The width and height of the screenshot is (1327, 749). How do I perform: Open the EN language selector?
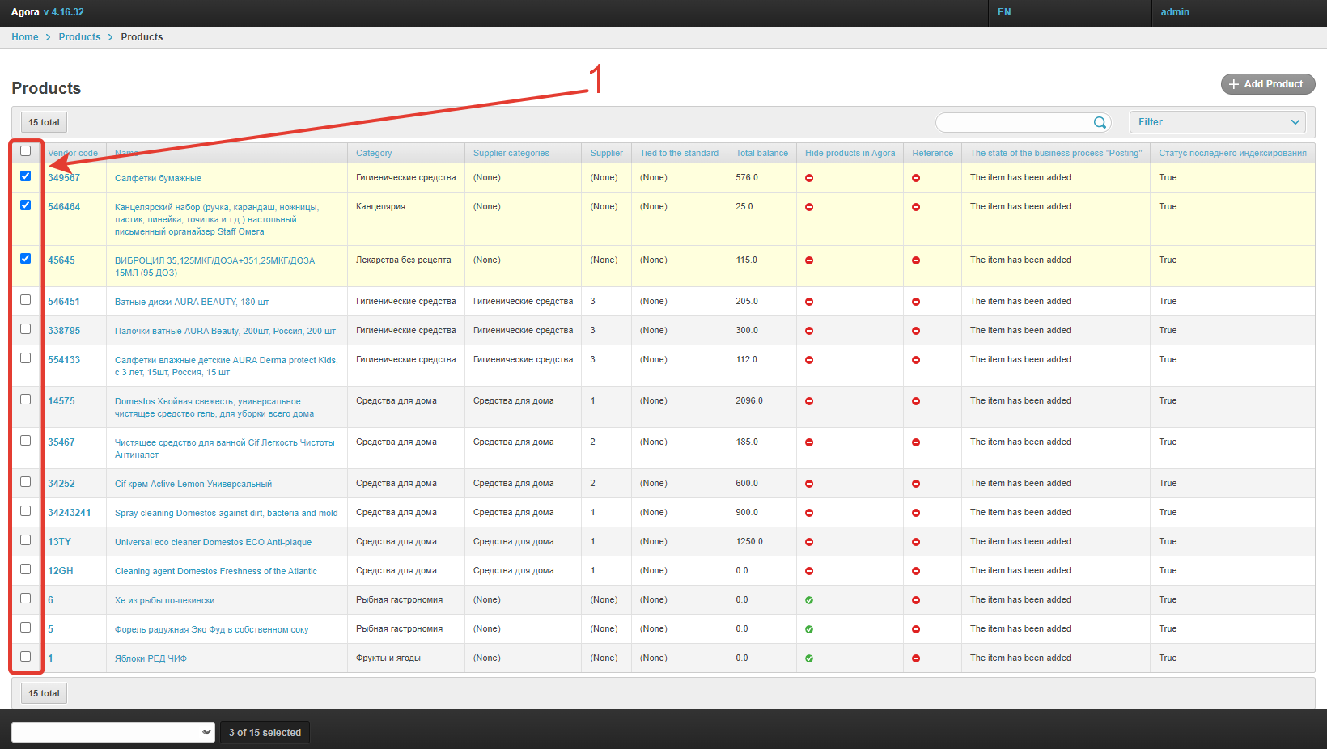click(1004, 12)
